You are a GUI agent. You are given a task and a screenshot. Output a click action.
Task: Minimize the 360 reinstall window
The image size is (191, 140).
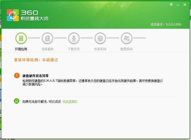pos(178,4)
